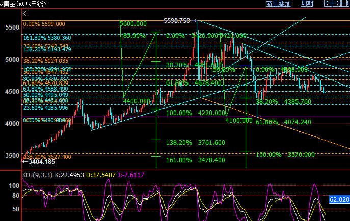
Task: Select the 138.20% 5193.479 Fibonacci label
Action: [47, 50]
